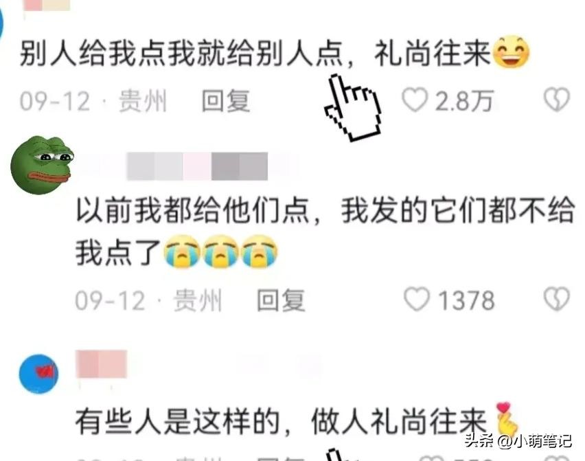Image resolution: width=585 pixels, height=461 pixels.
Task: Select the comment text 以前我都给他们点
Action: coord(192,210)
